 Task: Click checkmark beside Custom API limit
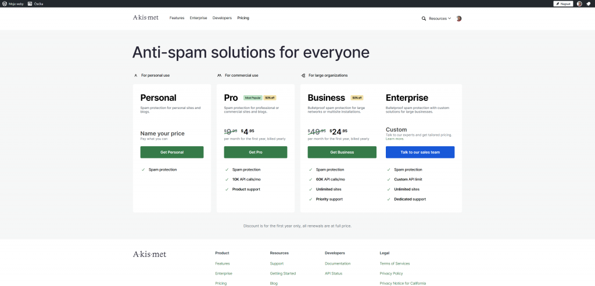pyautogui.click(x=389, y=180)
